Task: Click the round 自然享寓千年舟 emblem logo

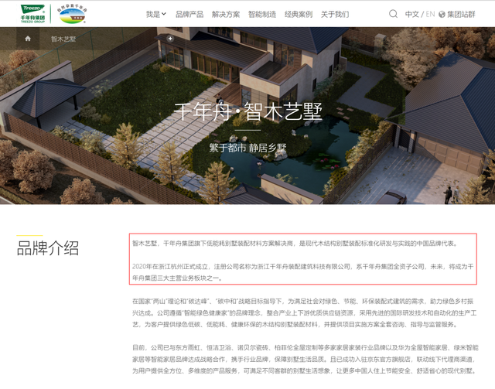Action: coord(72,15)
